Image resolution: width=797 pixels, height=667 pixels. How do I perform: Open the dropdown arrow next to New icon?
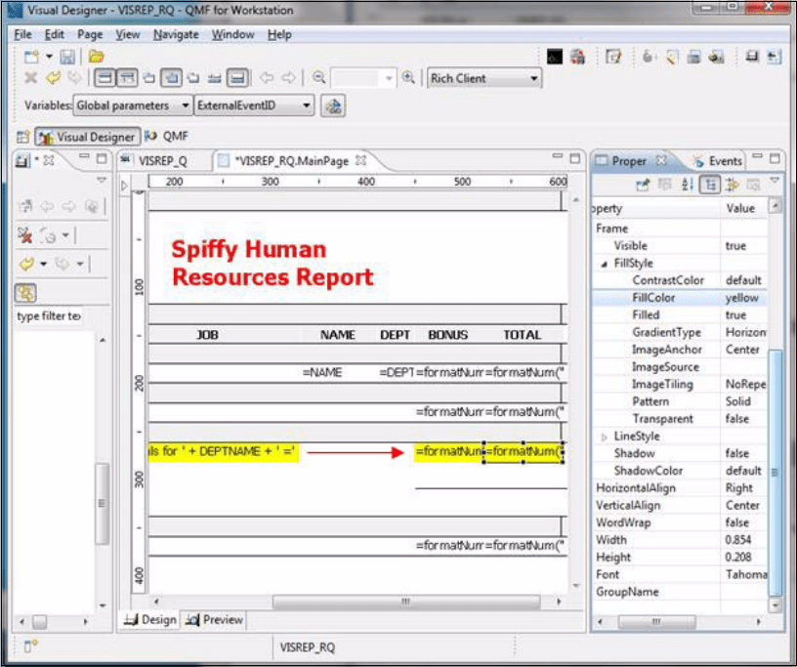pos(49,57)
